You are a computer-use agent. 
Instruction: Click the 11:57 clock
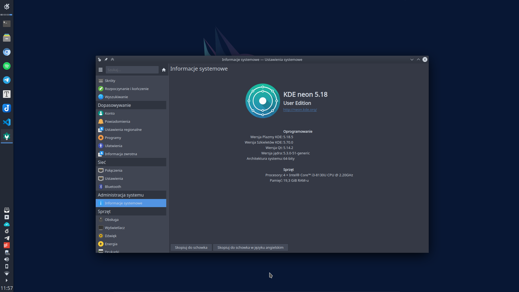[6, 288]
